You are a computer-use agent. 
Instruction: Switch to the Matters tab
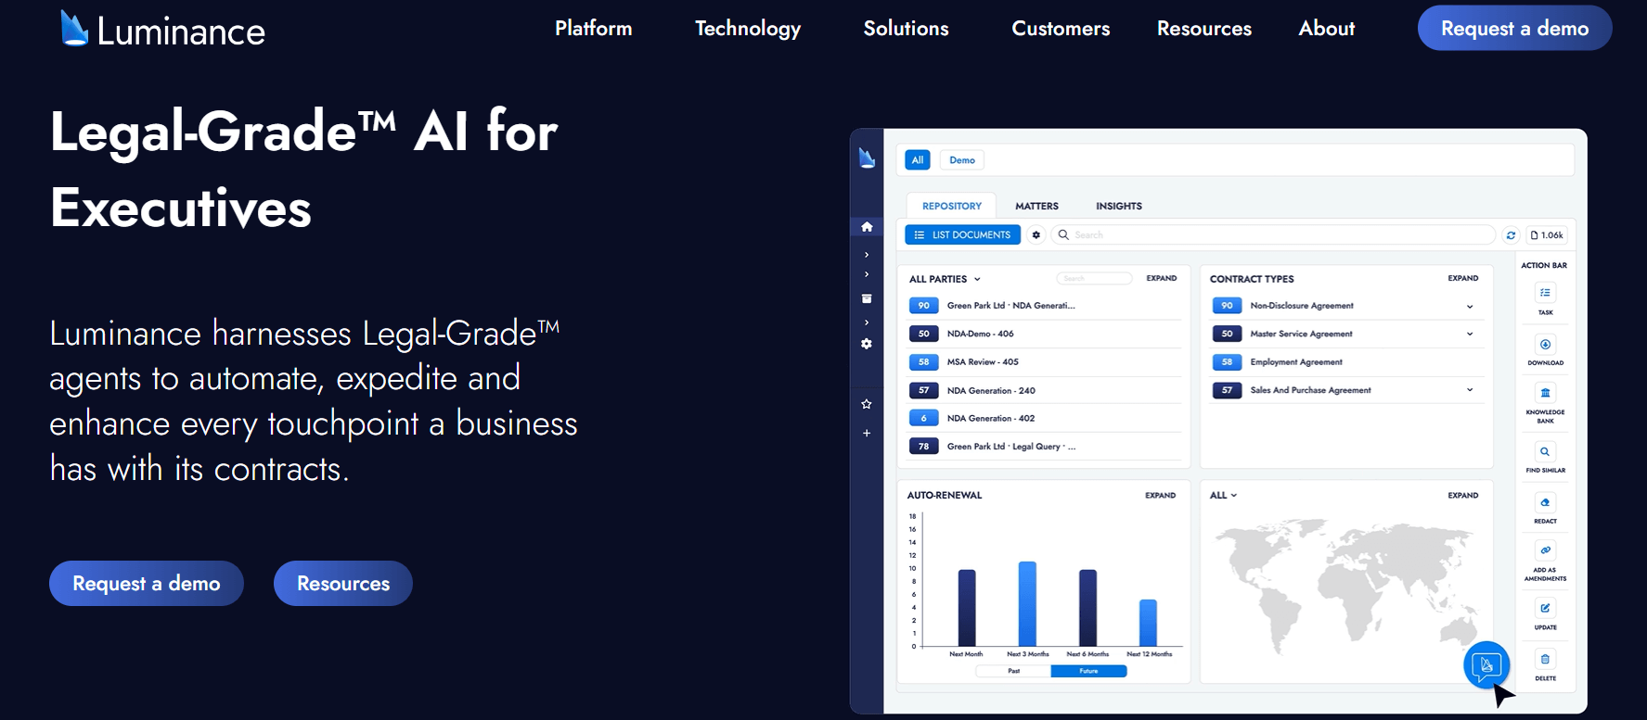click(1036, 207)
